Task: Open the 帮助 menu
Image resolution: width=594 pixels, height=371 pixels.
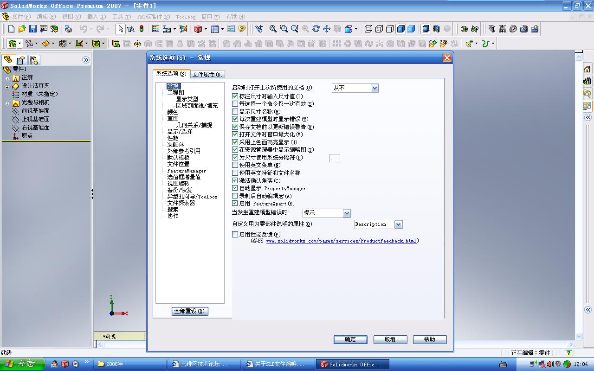Action: pos(236,17)
